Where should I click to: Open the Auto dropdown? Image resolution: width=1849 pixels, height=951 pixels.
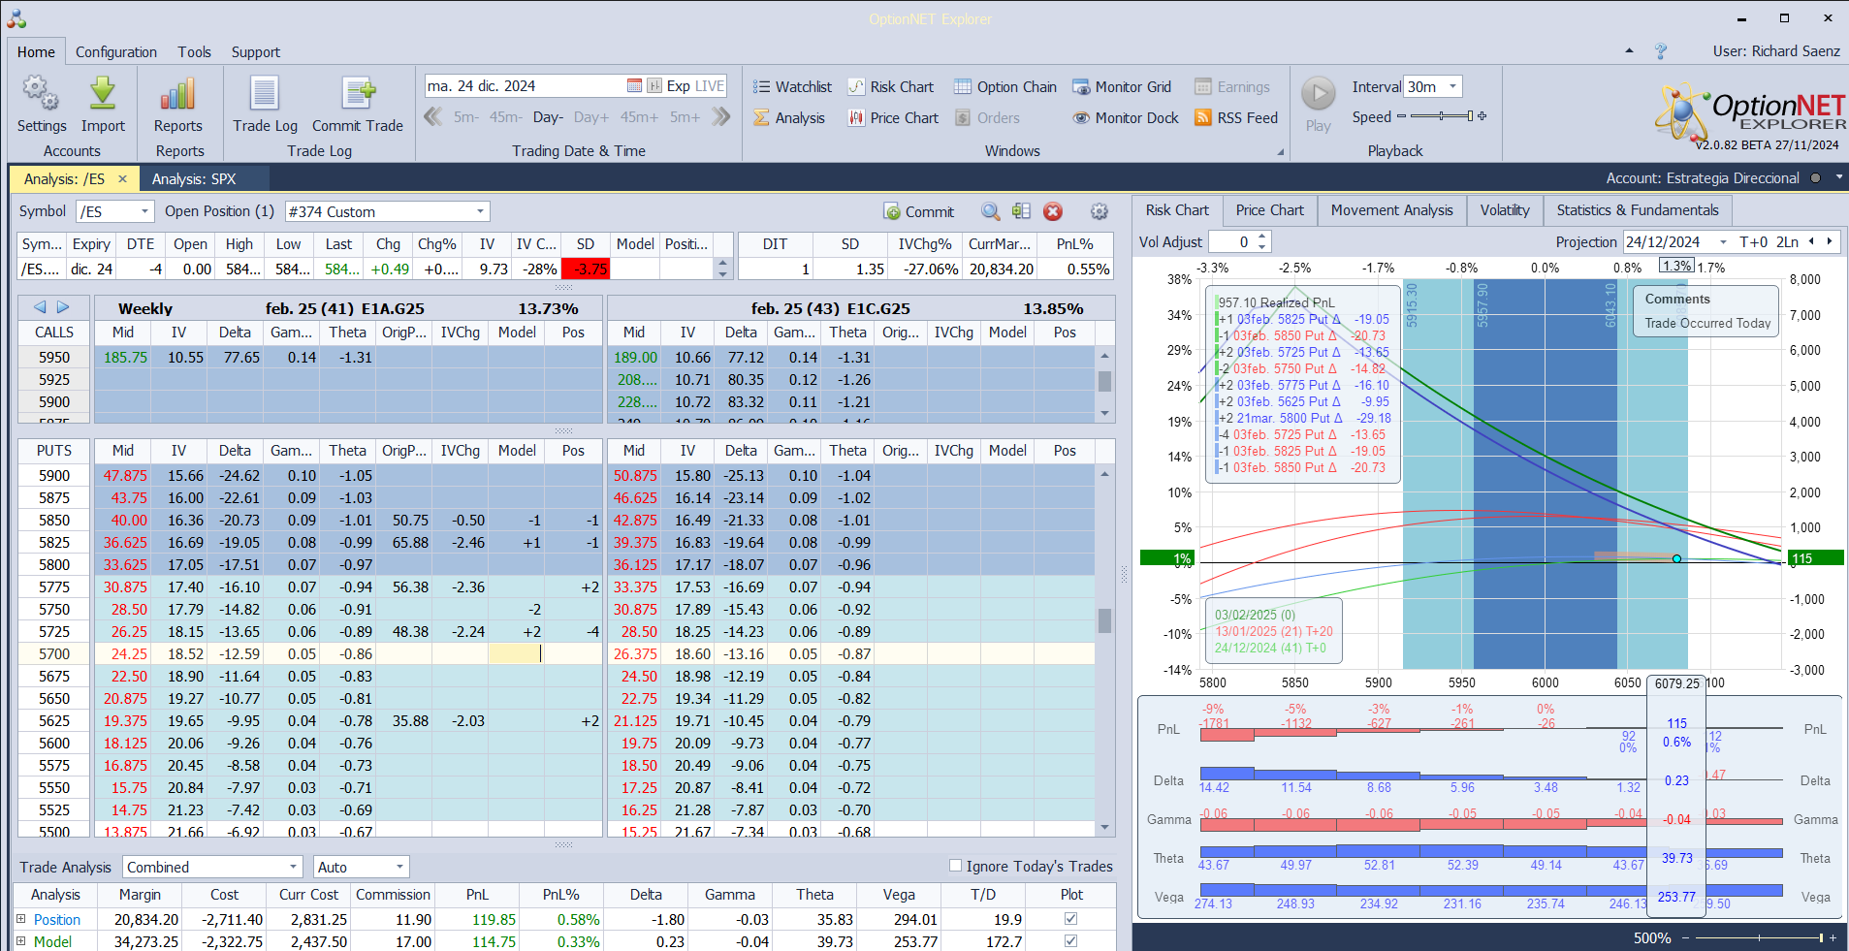[399, 867]
